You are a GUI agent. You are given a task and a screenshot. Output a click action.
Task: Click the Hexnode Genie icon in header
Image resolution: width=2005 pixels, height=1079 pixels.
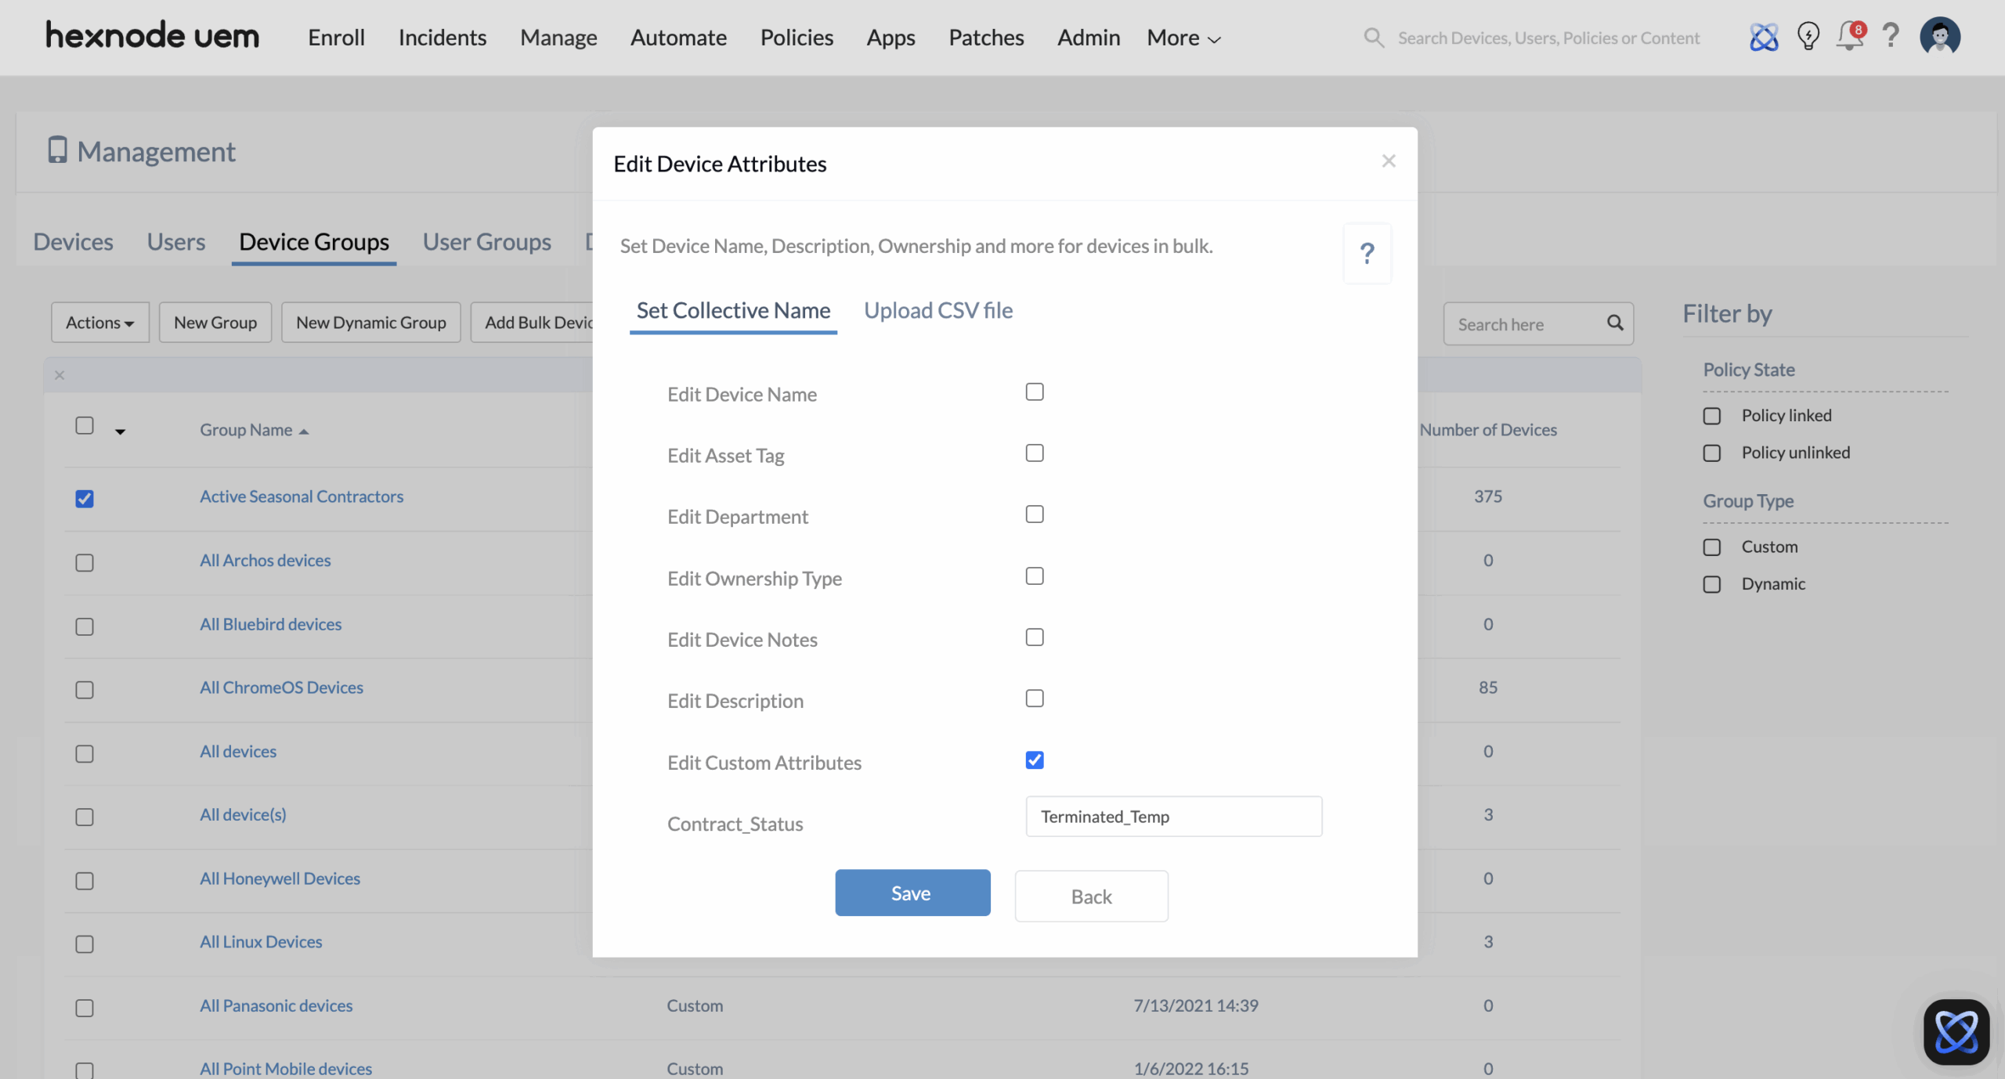tap(1763, 37)
